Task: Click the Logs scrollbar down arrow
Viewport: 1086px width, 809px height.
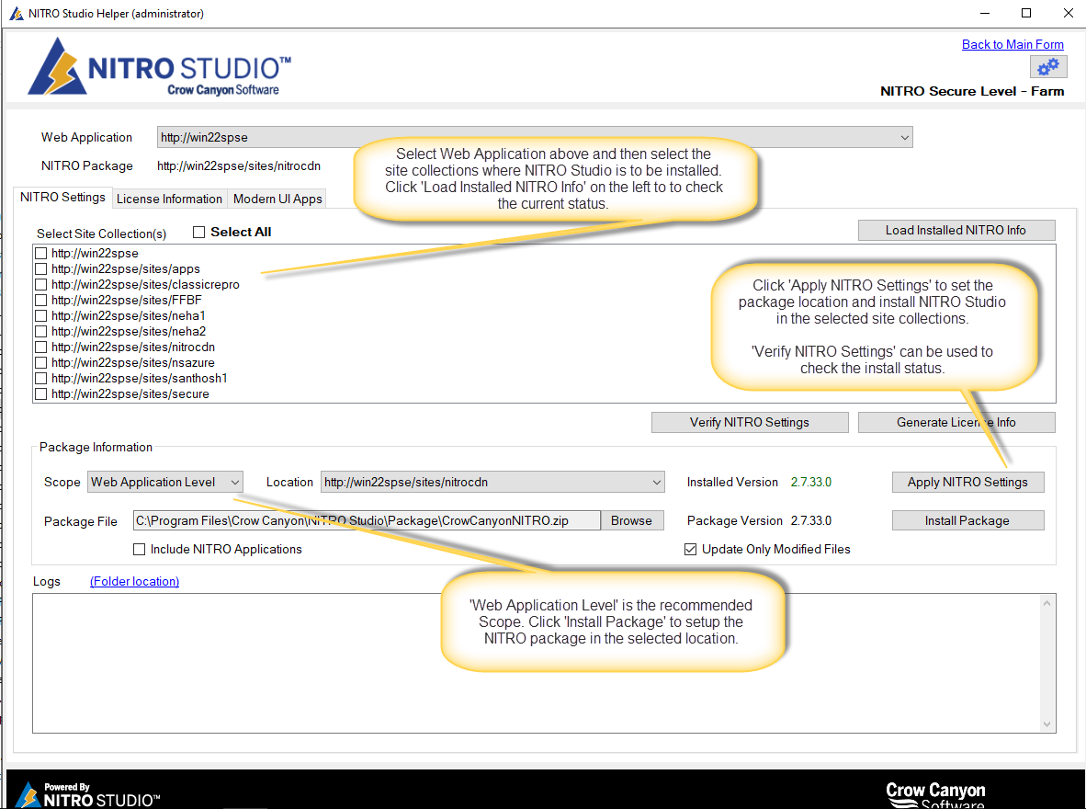Action: [1046, 724]
